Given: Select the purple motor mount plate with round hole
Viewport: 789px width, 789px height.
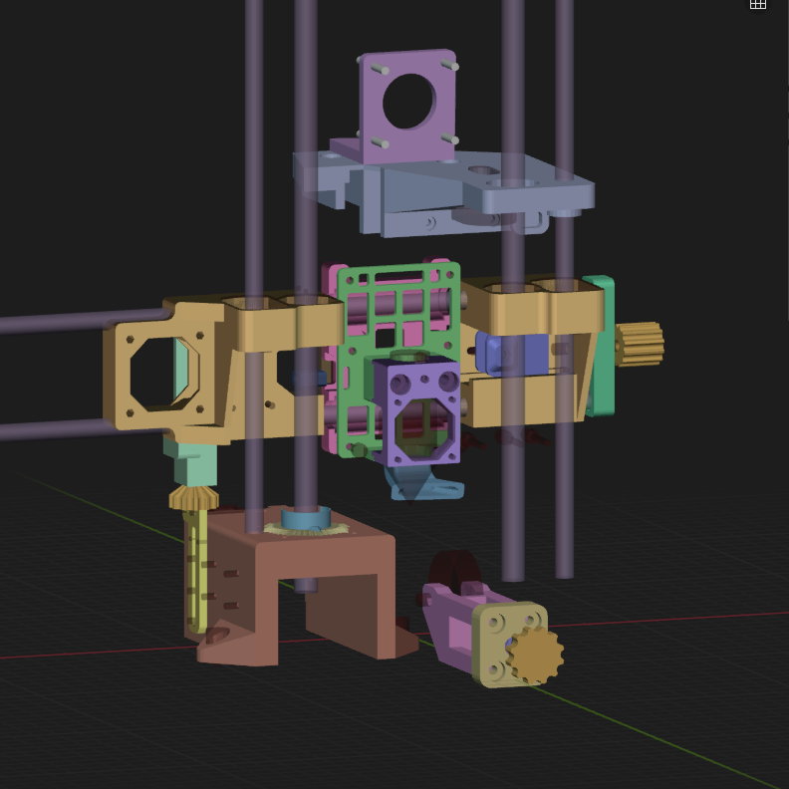Looking at the screenshot, I should (x=408, y=106).
